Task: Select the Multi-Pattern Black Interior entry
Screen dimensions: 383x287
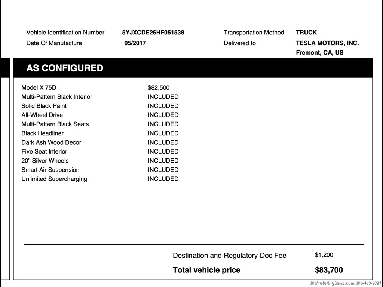Action: tap(57, 97)
